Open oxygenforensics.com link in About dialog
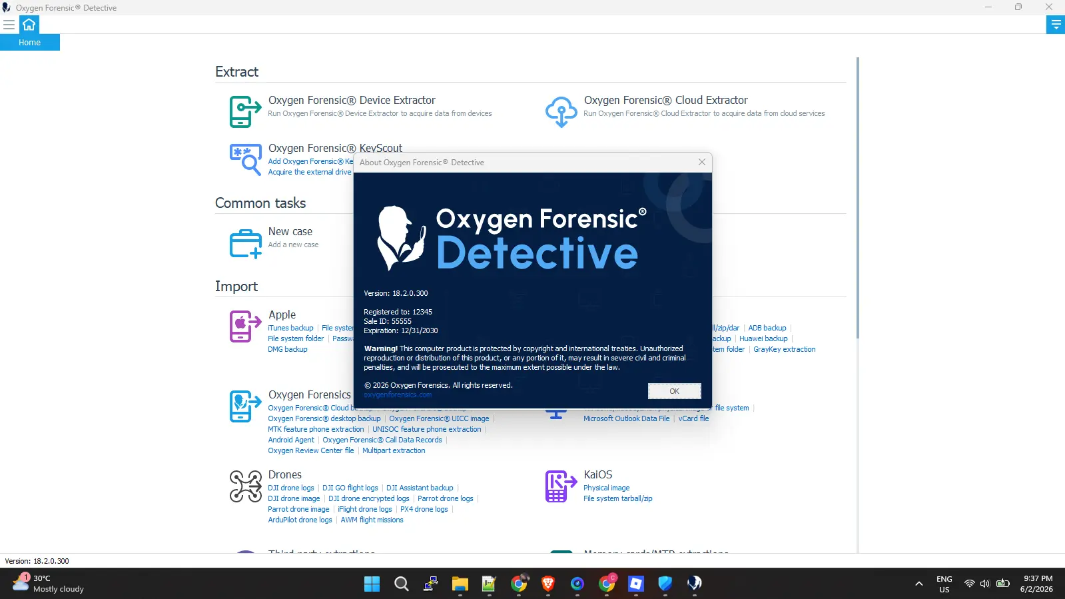Image resolution: width=1065 pixels, height=599 pixels. [398, 394]
